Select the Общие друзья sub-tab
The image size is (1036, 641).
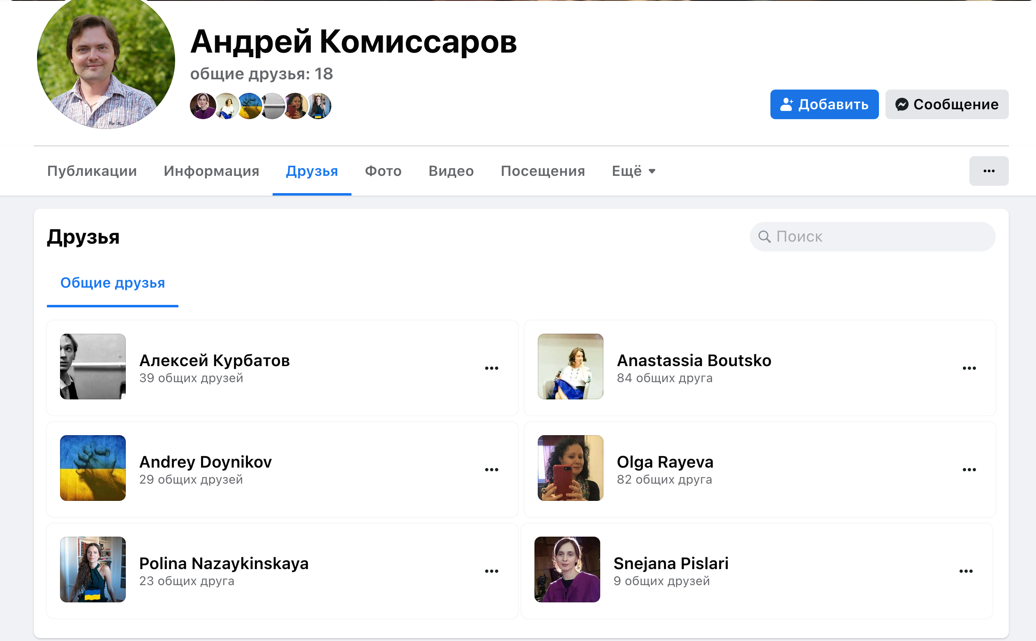(112, 283)
